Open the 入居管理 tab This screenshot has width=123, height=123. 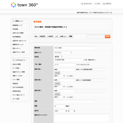50,36
